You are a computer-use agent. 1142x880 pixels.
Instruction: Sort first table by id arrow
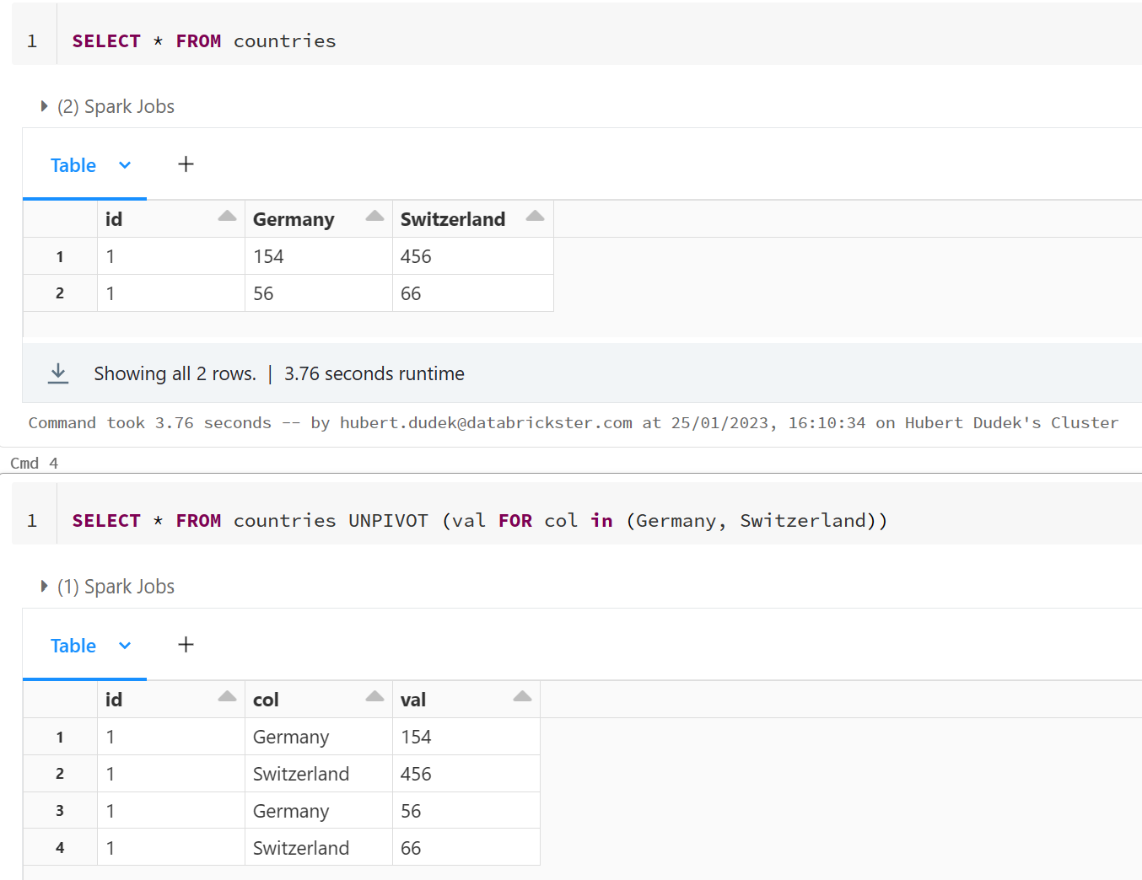[x=227, y=217]
